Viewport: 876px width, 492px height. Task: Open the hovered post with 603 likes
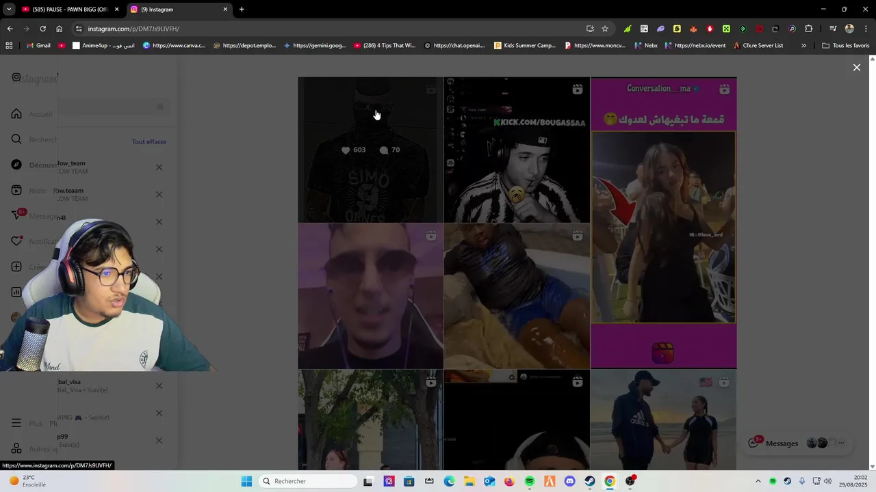pos(370,150)
